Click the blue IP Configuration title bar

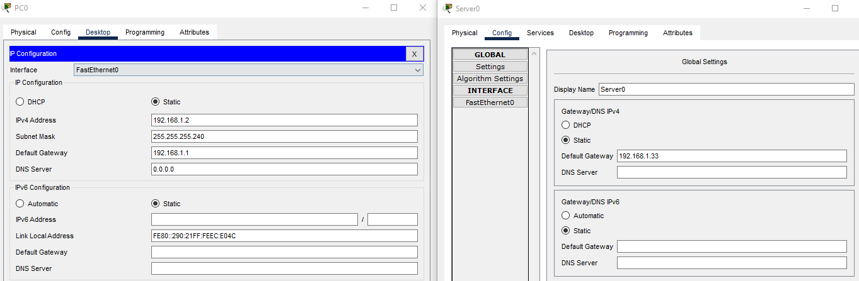[x=207, y=54]
